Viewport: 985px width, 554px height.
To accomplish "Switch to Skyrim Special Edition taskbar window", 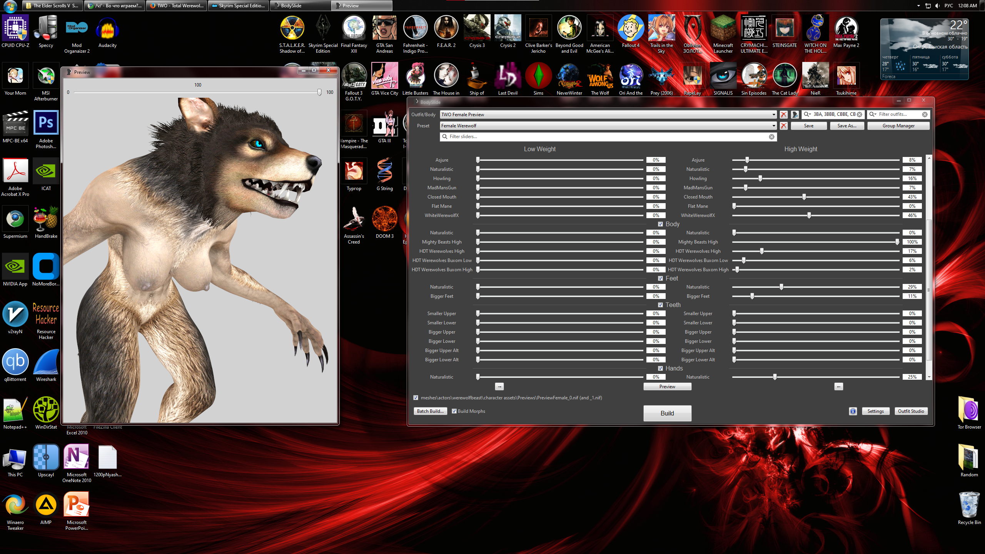I will click(x=238, y=6).
